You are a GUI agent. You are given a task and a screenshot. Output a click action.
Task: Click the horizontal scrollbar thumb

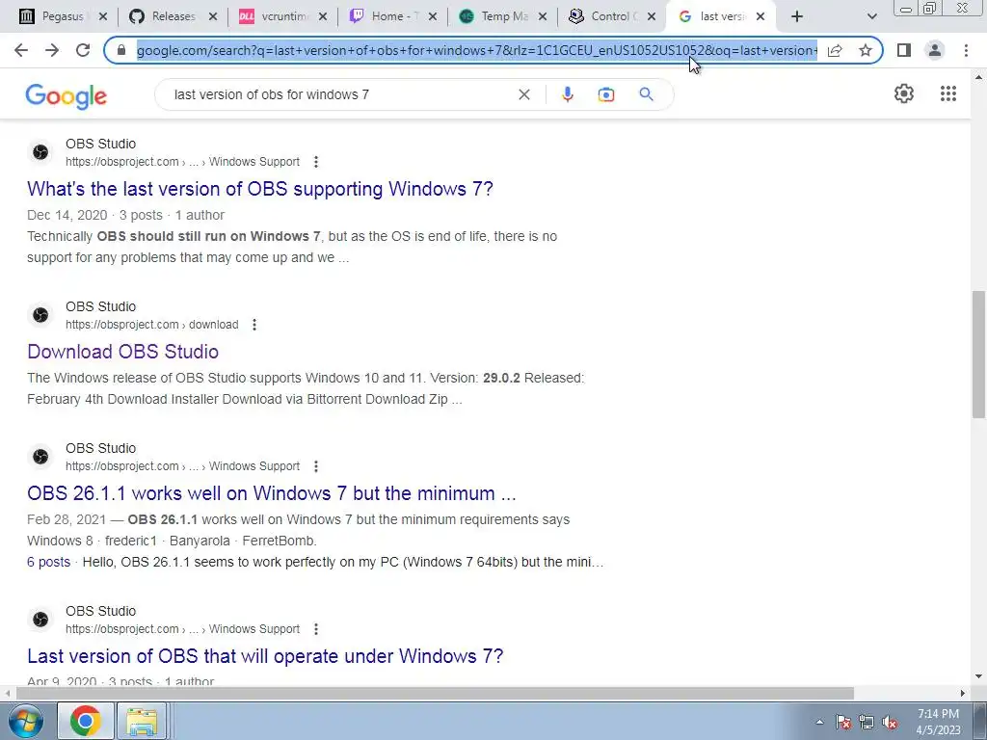pos(435,694)
